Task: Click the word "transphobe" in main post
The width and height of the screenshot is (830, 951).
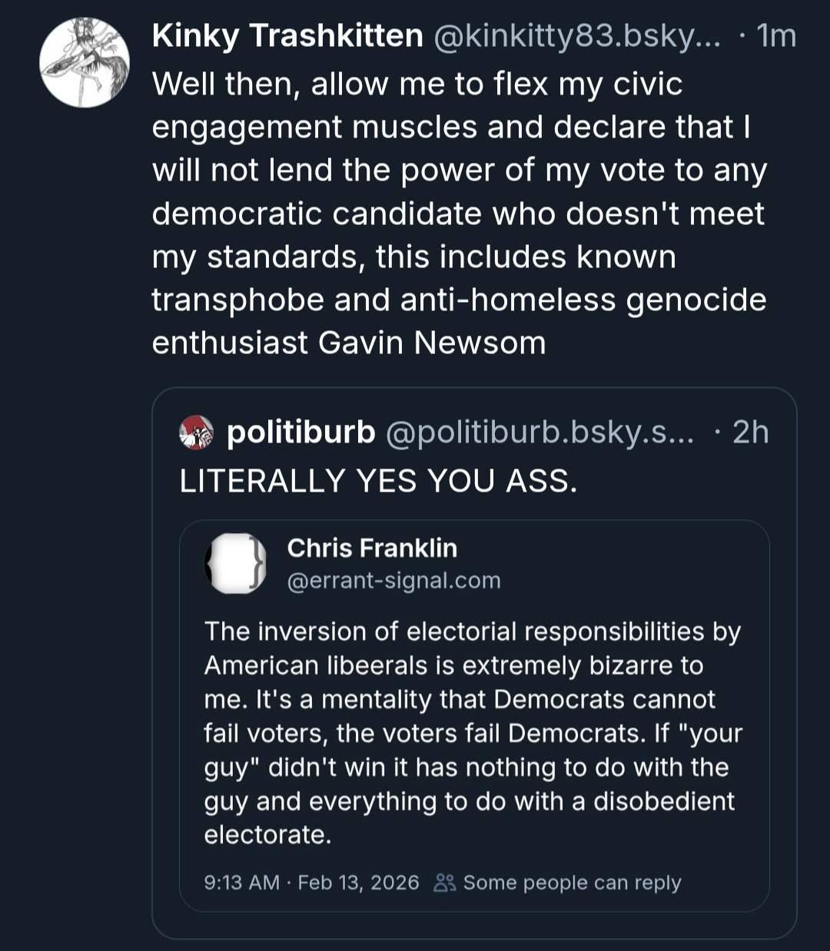Action: (x=237, y=300)
